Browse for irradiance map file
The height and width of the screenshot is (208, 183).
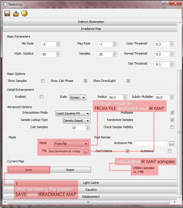click(86, 151)
